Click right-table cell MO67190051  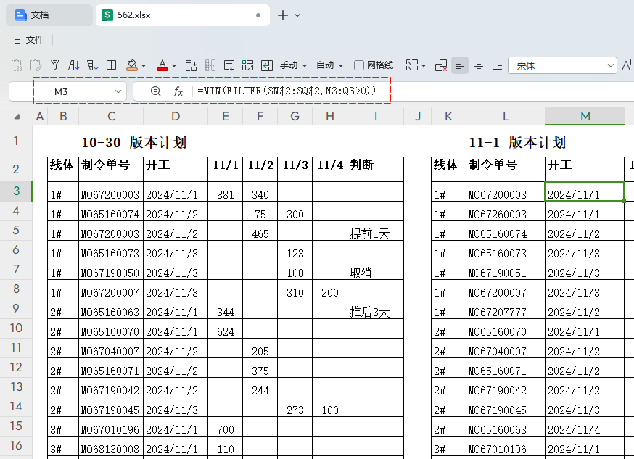506,270
